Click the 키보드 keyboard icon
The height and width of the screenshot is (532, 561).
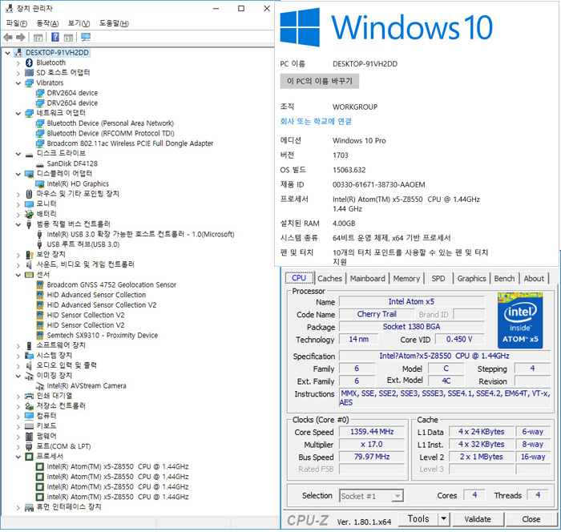point(30,426)
